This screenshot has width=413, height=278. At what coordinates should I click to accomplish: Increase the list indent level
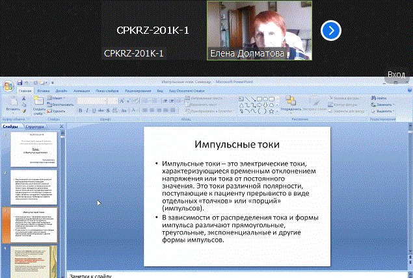click(x=172, y=101)
